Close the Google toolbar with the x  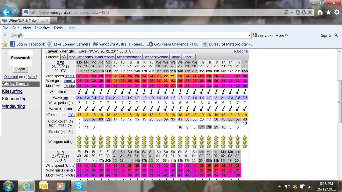point(5,35)
